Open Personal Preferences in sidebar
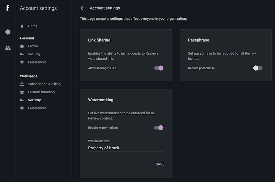The width and height of the screenshot is (275, 182). pos(37,62)
